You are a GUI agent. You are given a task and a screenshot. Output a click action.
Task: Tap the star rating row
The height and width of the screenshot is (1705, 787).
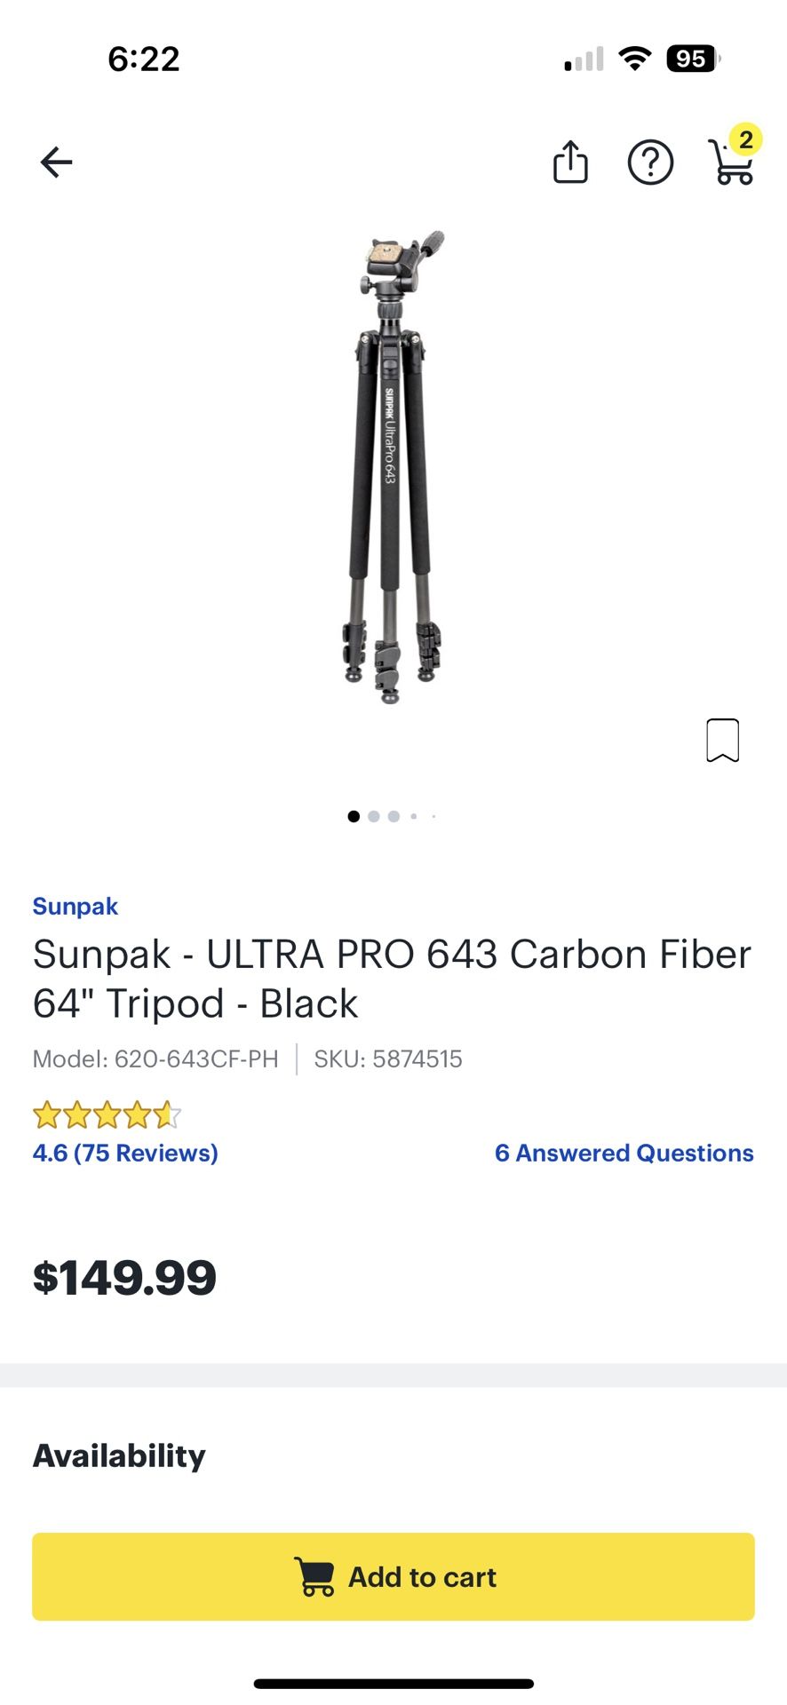pos(107,1114)
